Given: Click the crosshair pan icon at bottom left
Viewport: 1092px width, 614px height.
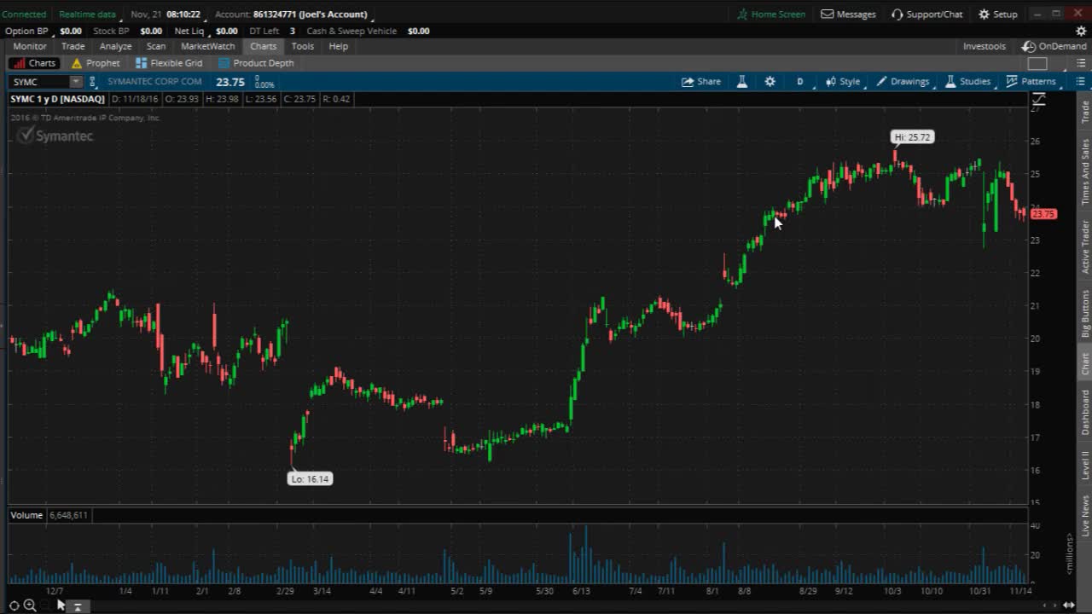Looking at the screenshot, I should click(15, 605).
